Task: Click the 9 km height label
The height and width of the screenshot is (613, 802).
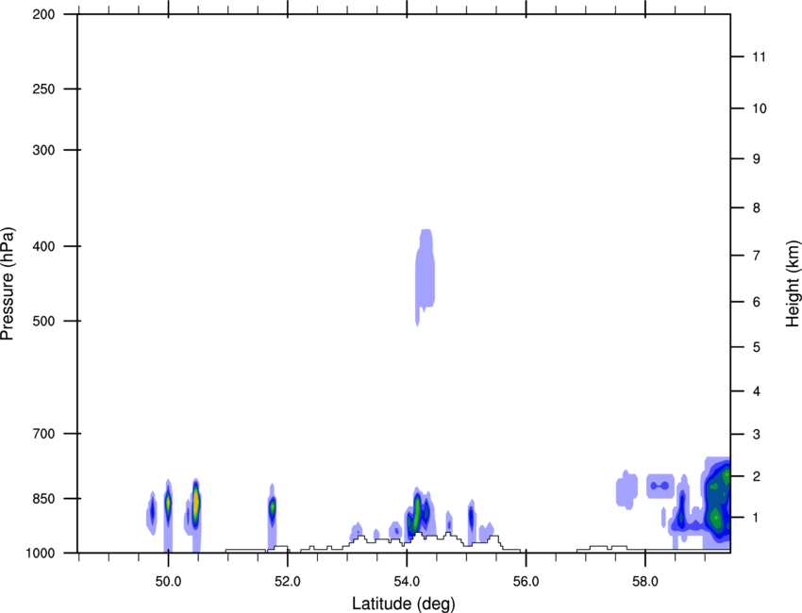Action: tap(757, 159)
